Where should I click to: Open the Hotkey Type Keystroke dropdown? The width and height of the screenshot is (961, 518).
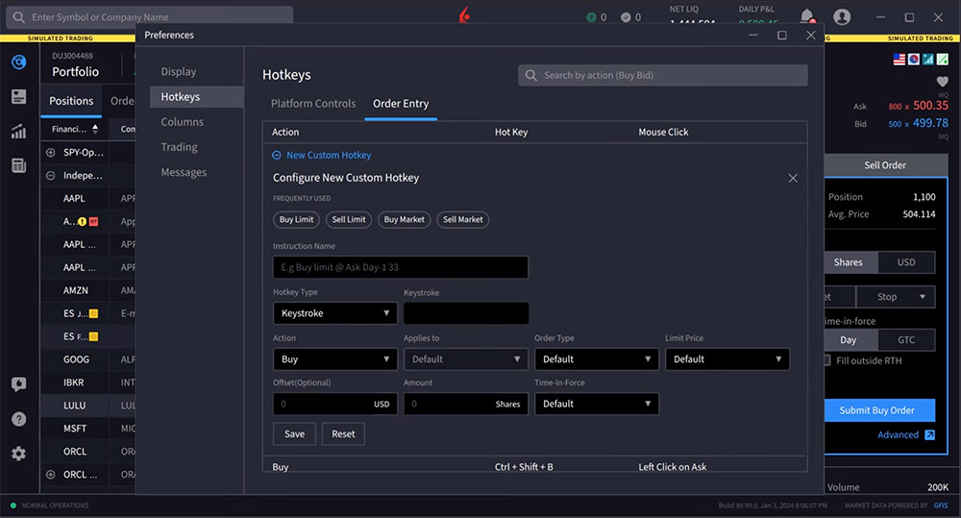(x=334, y=313)
